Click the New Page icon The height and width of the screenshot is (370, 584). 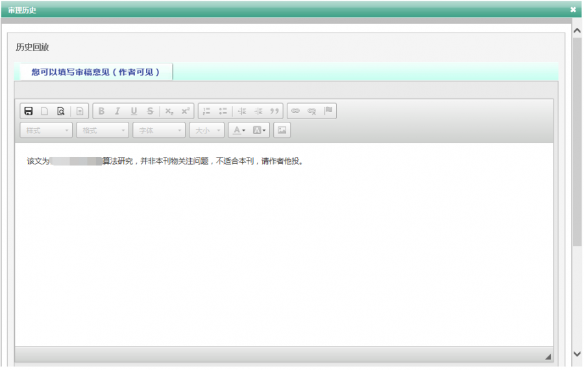[45, 111]
